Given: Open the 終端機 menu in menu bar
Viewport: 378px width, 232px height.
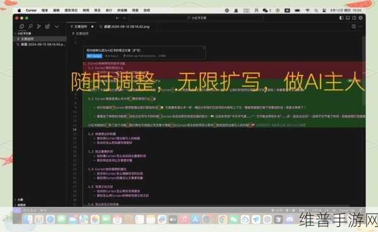Looking at the screenshot, I should coord(122,10).
